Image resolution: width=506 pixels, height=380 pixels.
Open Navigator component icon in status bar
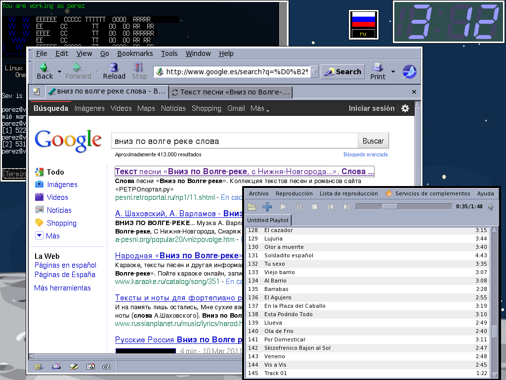pos(39,367)
